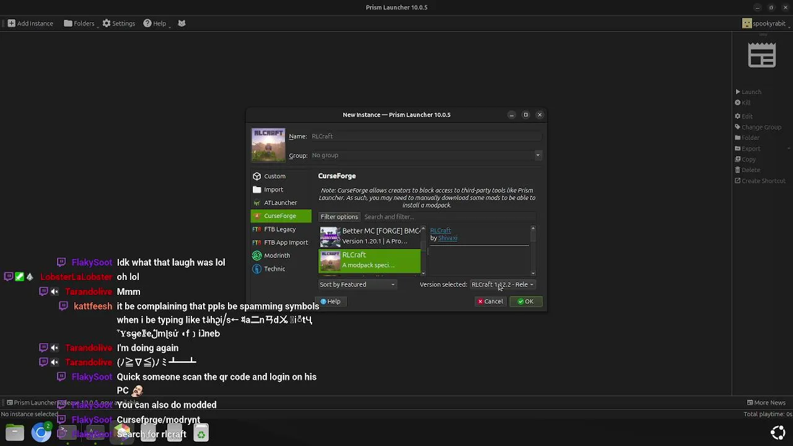Viewport: 793px width, 446px height.
Task: Select the FTB Legacy source tab
Action: point(281,229)
